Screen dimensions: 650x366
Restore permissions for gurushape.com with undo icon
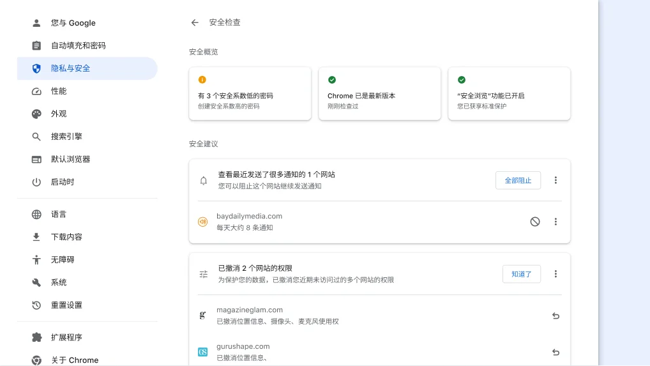[x=556, y=352]
